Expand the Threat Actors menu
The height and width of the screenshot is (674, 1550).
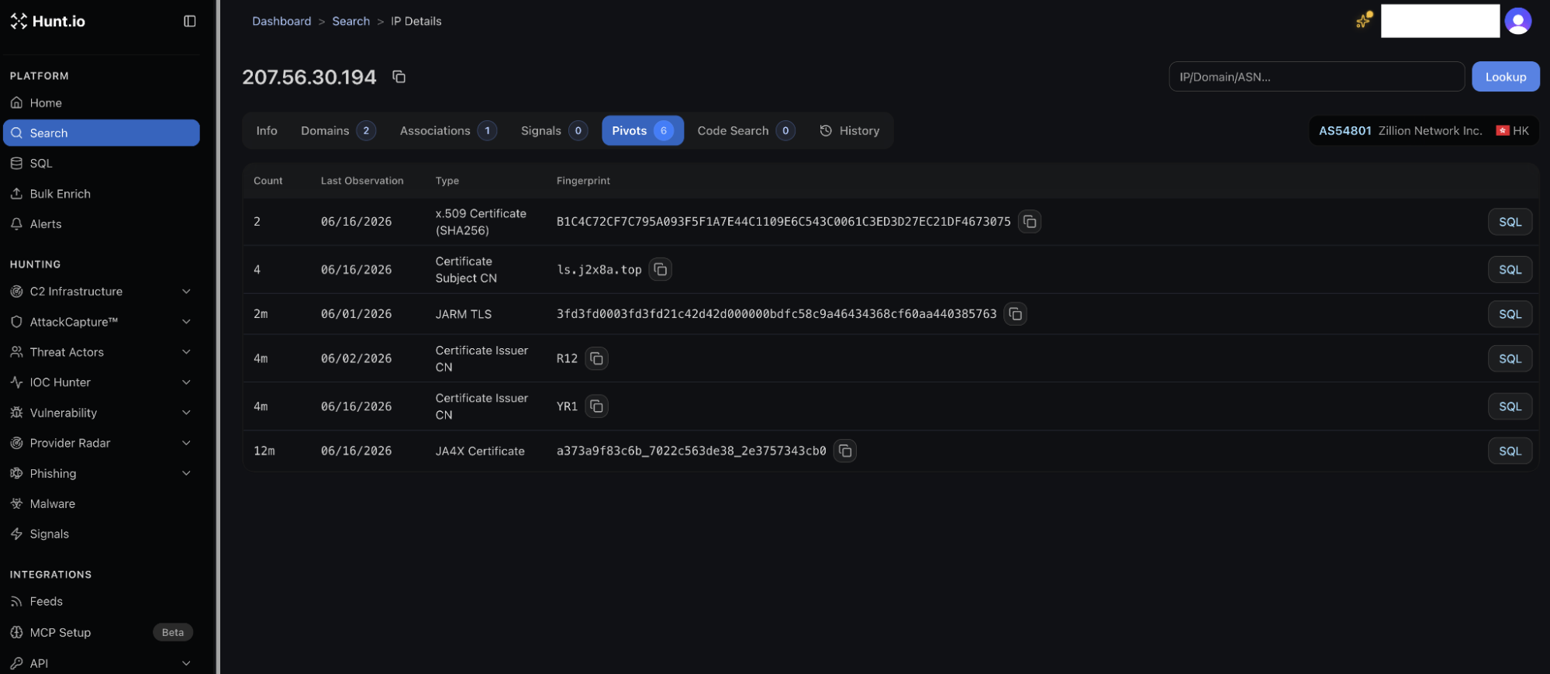[101, 351]
